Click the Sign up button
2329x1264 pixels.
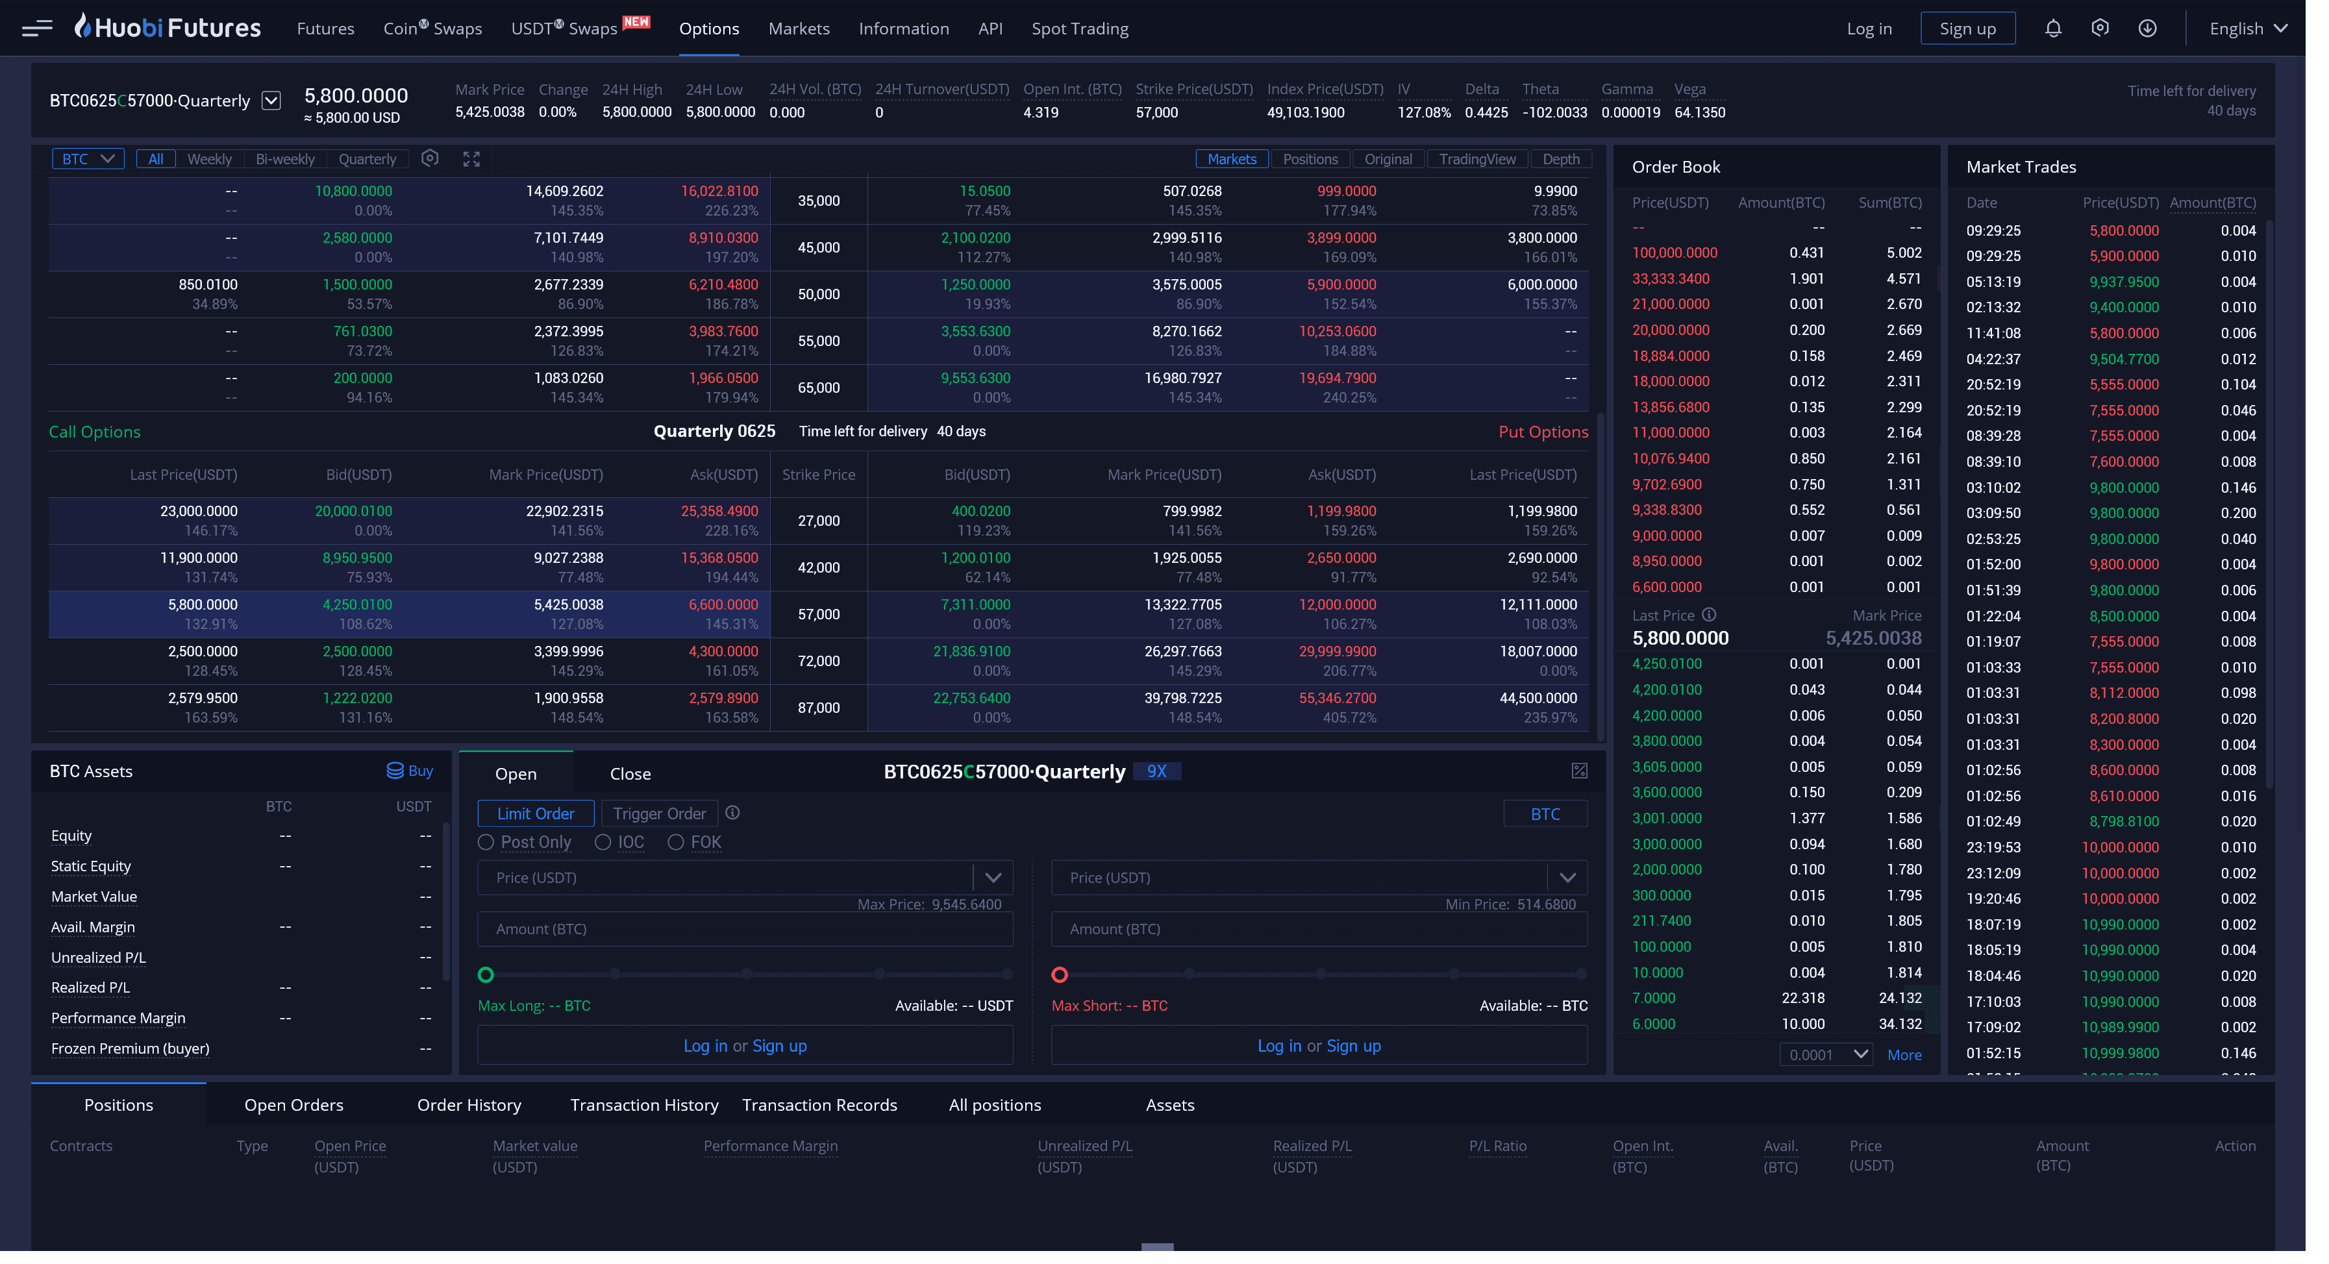click(x=1968, y=28)
